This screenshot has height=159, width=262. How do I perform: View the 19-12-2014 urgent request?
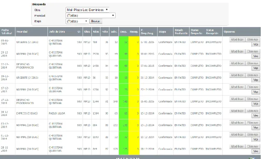point(256,80)
